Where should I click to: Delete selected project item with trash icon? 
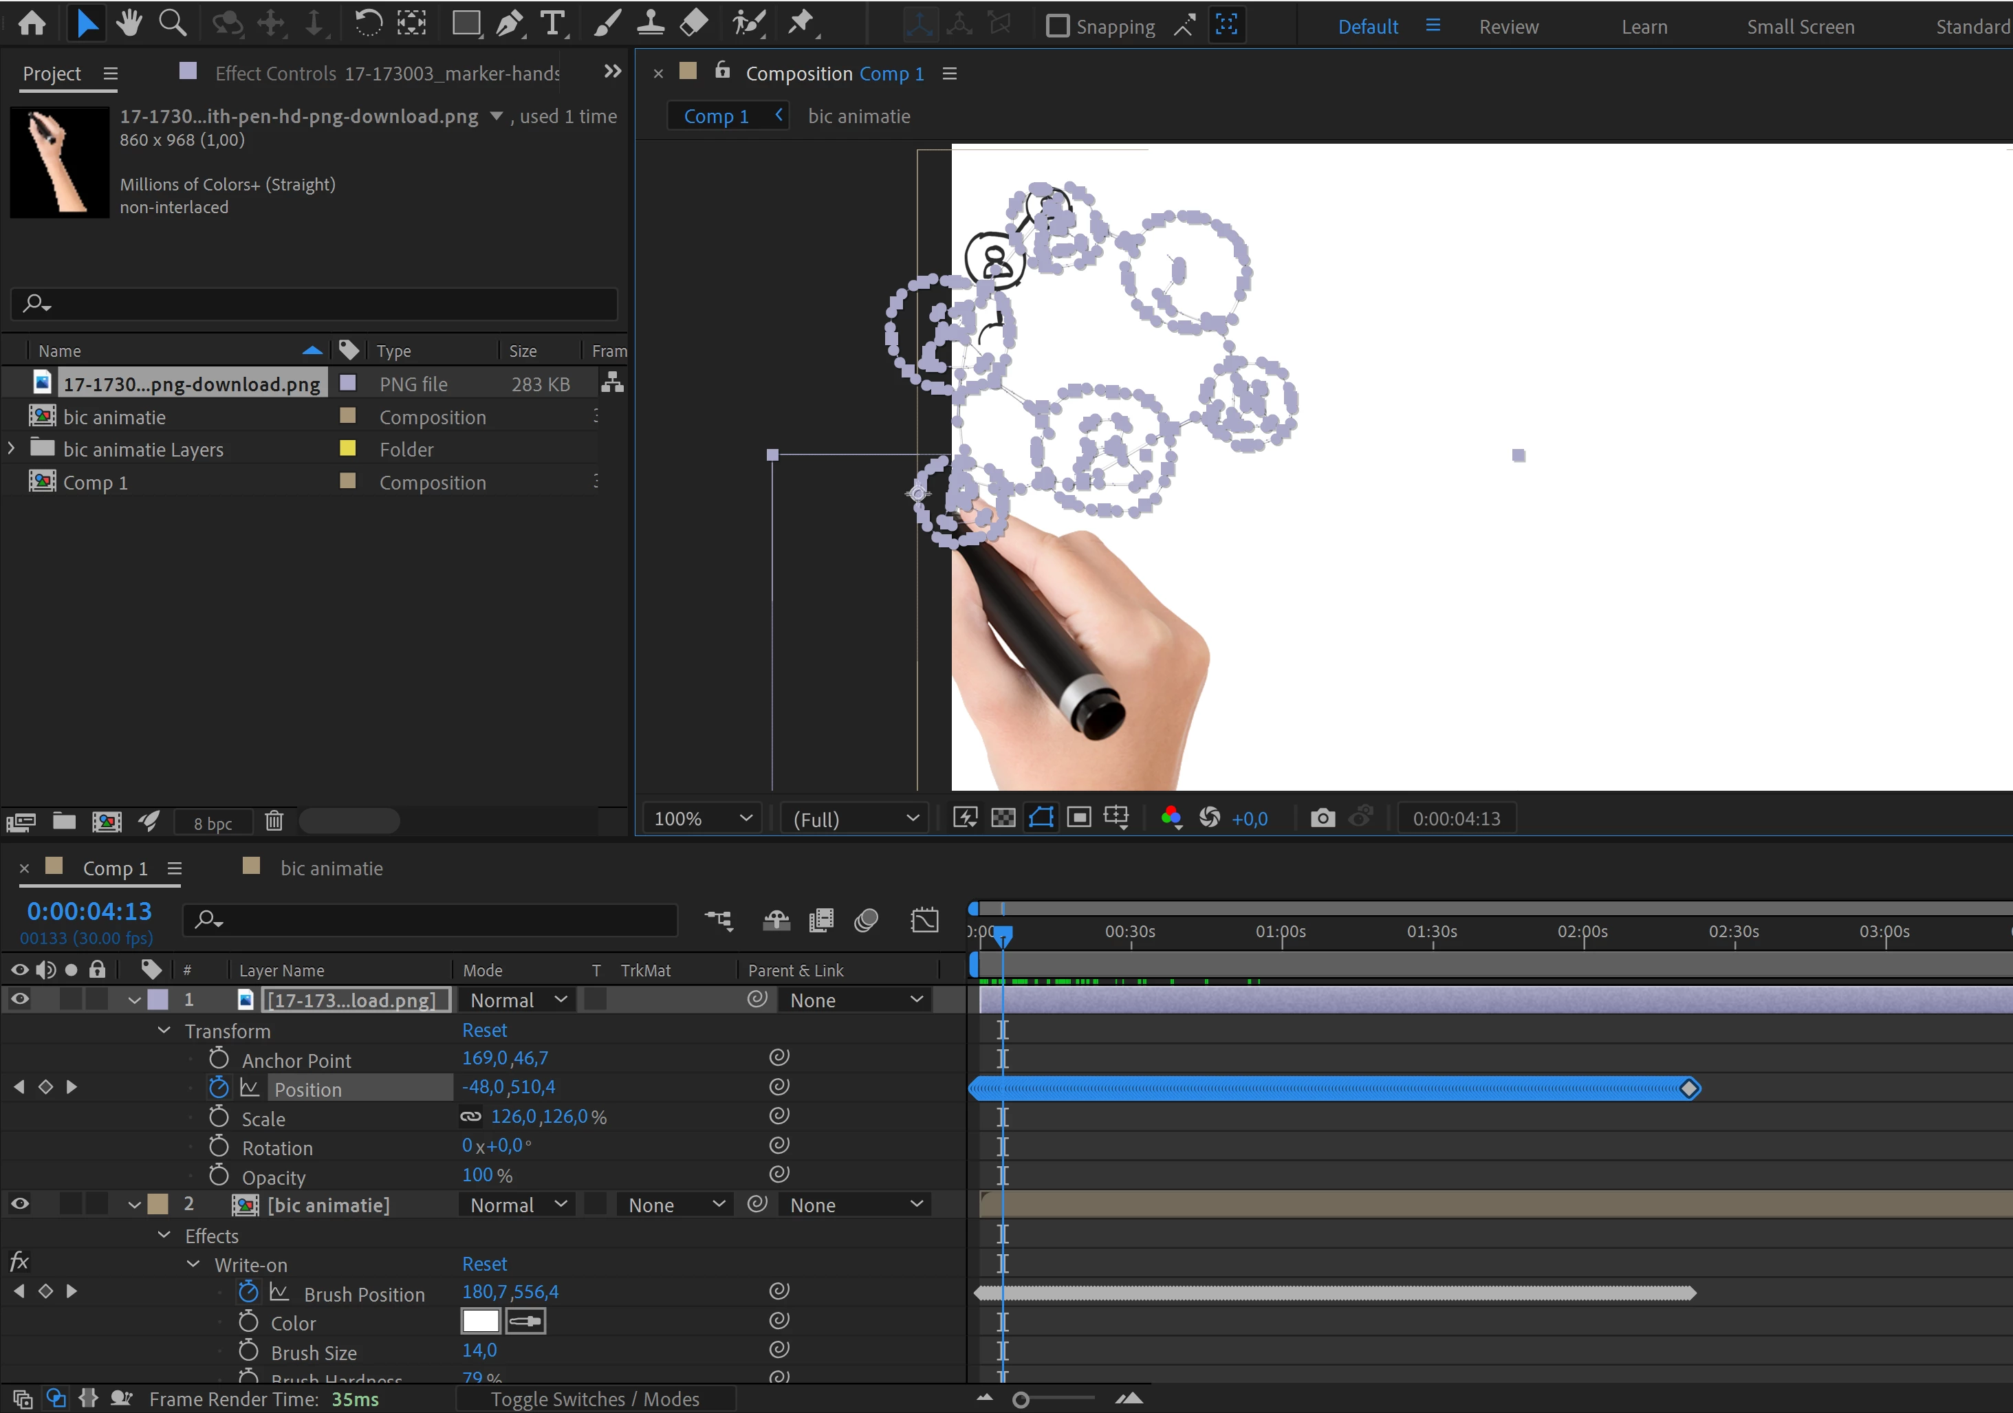(274, 822)
